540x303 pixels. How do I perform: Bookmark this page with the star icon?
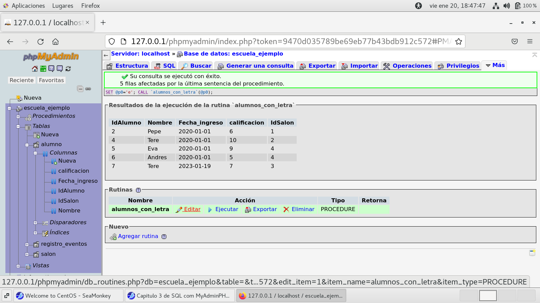click(458, 41)
